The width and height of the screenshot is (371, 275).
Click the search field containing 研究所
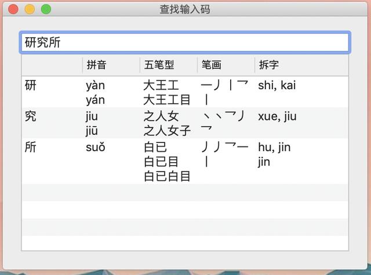click(x=185, y=42)
